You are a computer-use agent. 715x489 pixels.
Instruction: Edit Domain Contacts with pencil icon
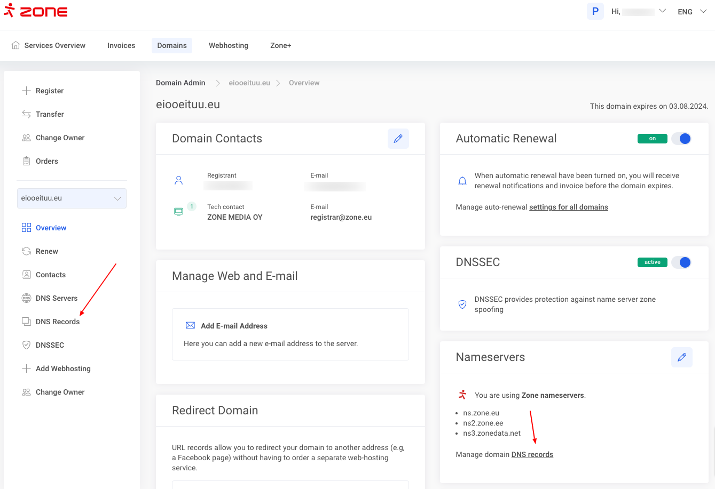(x=398, y=139)
